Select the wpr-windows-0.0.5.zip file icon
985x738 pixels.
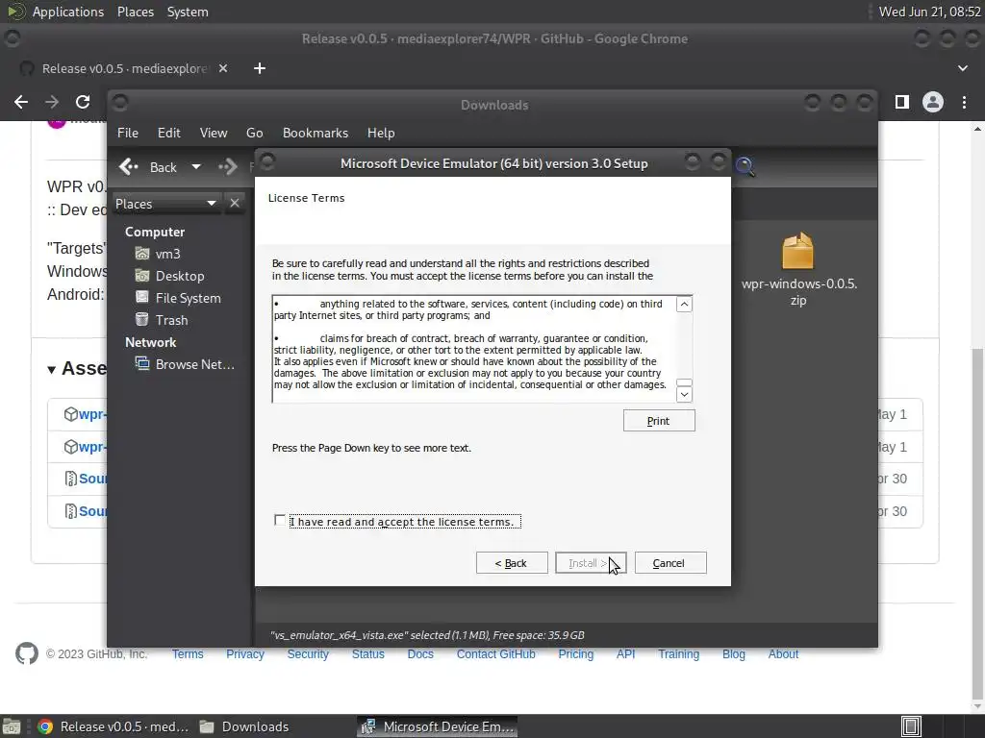pos(797,251)
